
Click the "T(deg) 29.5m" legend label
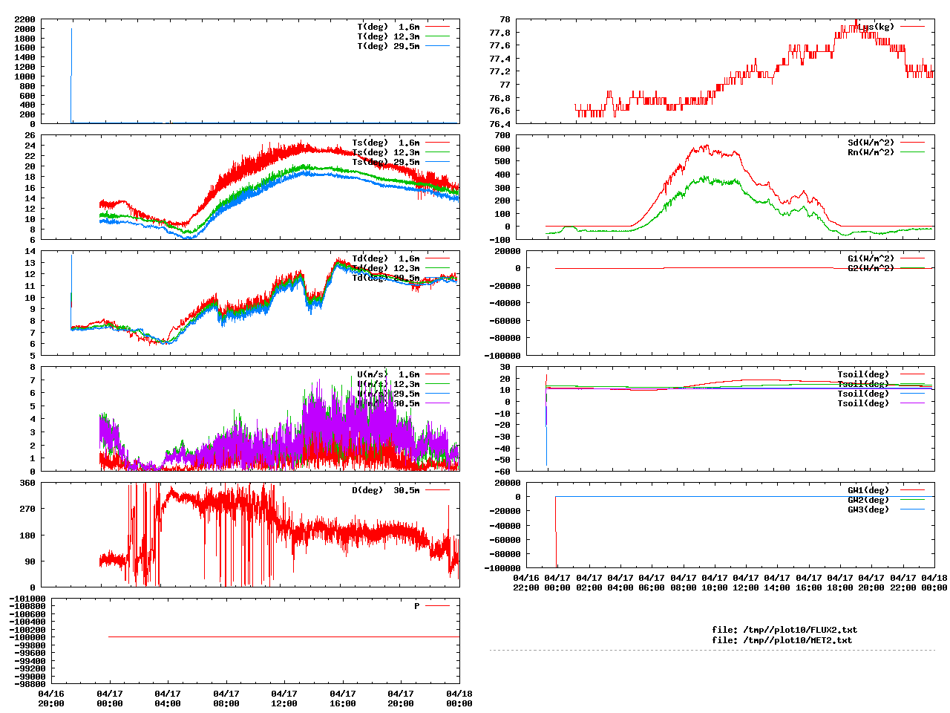coord(388,46)
